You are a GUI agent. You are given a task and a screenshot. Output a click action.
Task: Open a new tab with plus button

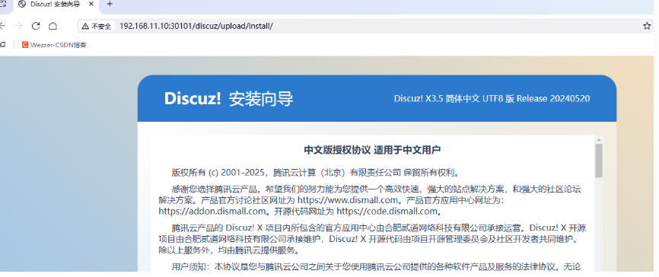(x=110, y=5)
